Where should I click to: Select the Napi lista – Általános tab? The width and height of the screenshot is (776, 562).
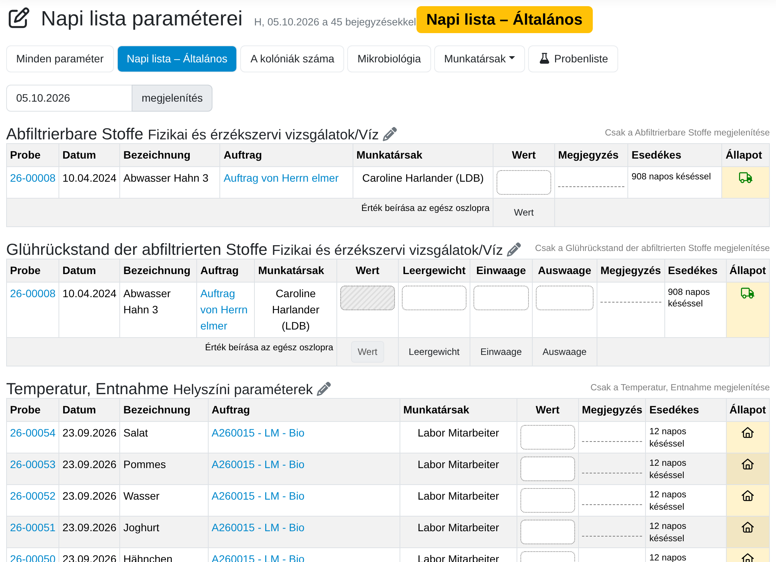177,59
